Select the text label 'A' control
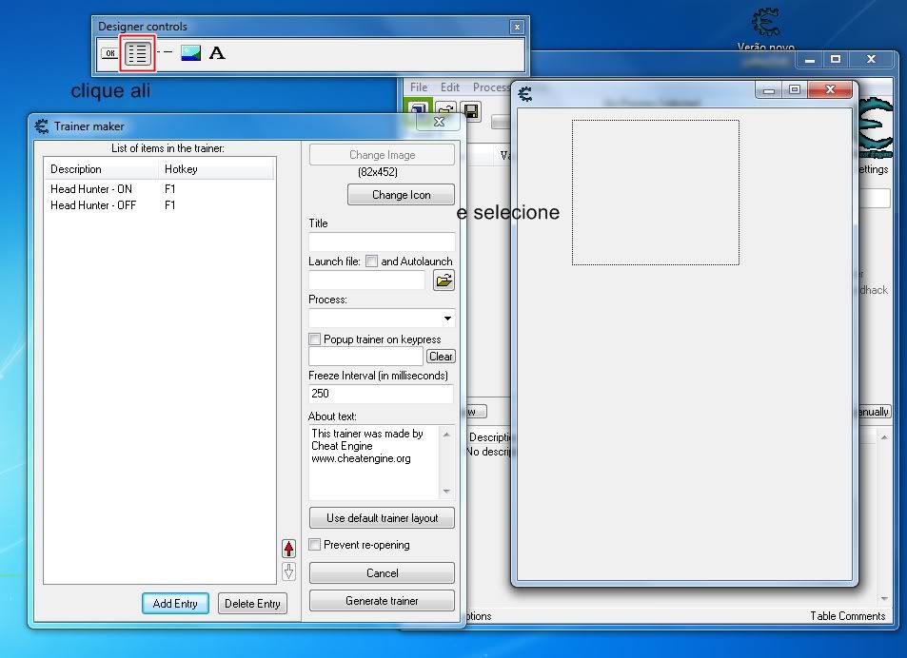The image size is (907, 658). (217, 53)
